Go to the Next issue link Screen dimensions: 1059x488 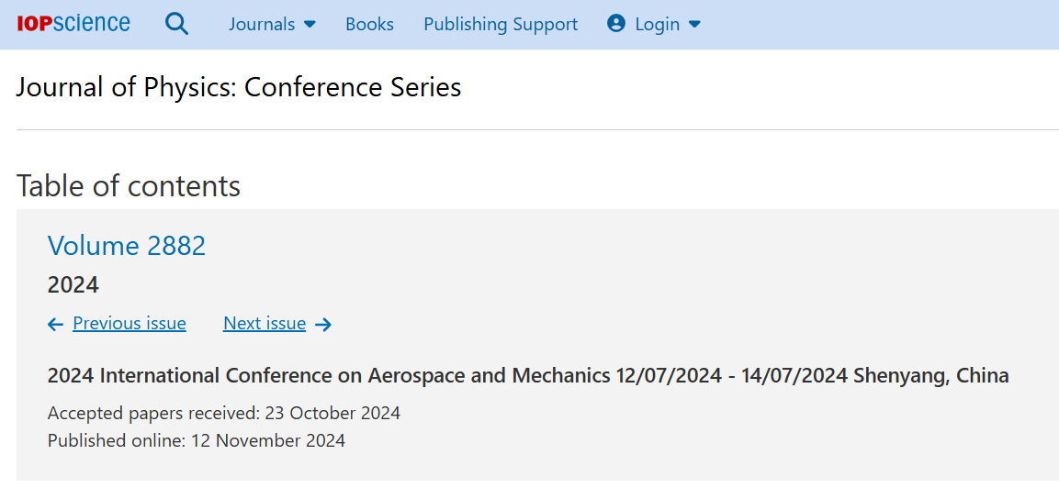click(265, 324)
